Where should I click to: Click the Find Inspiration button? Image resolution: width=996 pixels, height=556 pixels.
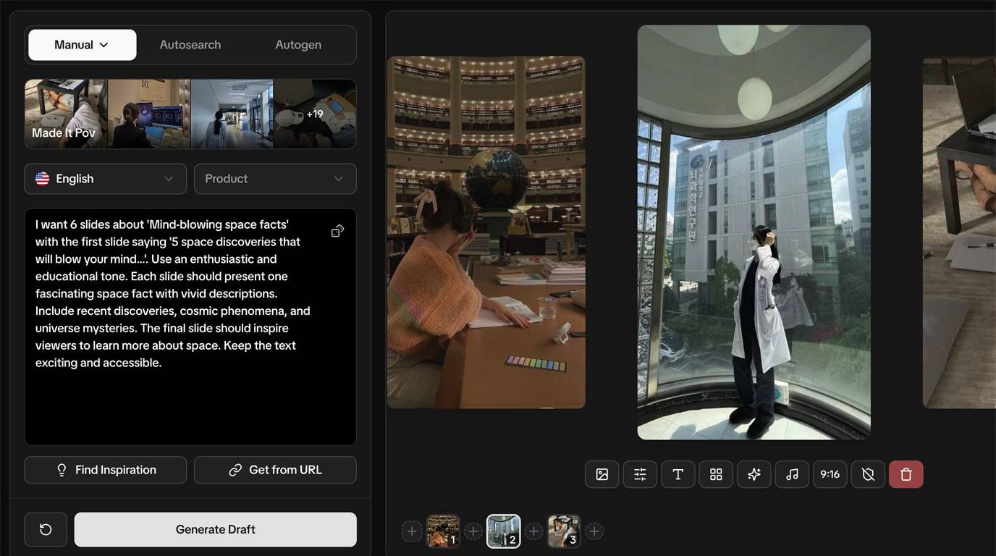point(106,470)
